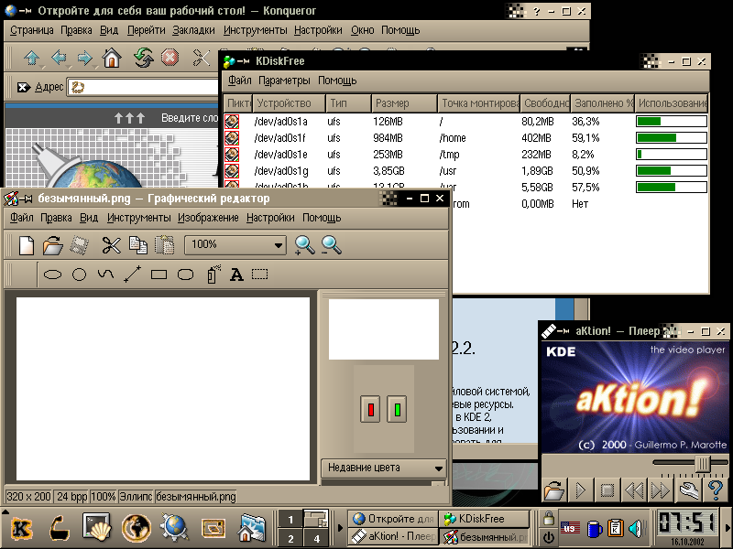Click the white drawing canvas

pyautogui.click(x=163, y=389)
